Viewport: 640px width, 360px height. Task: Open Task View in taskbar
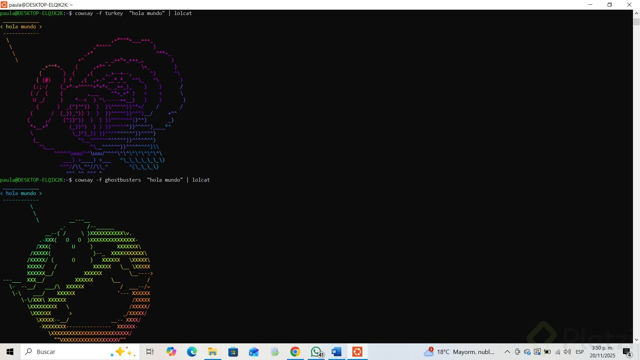coord(150,352)
